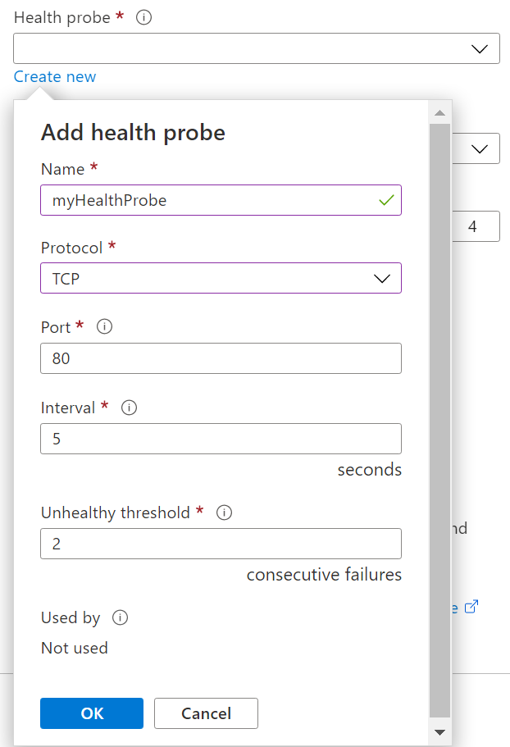Expand the Protocol TCP dropdown
The width and height of the screenshot is (510, 747).
pos(221,278)
